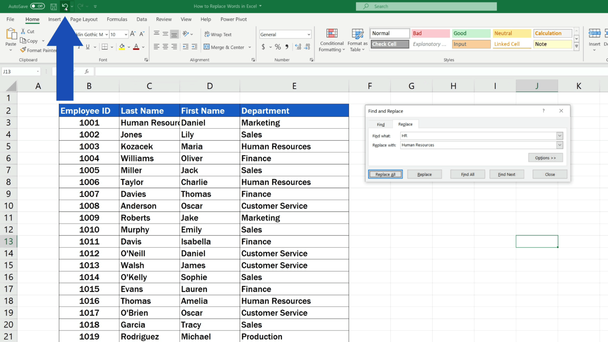The width and height of the screenshot is (608, 342).
Task: Click inside the Search box
Action: click(426, 6)
